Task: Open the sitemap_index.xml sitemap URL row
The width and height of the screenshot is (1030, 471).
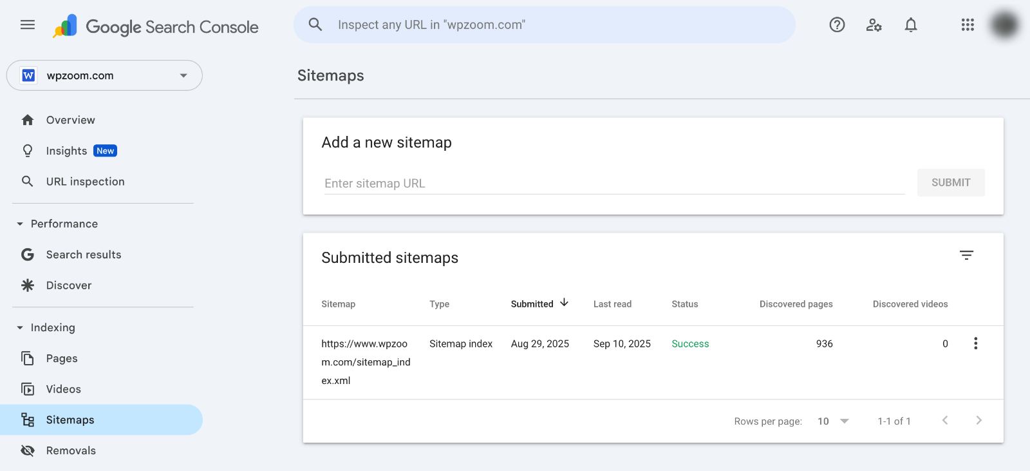Action: click(x=366, y=362)
